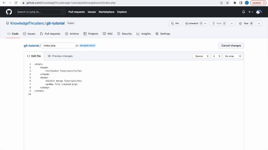
Task: Place cursor in 'New file created' line
Action: (x=62, y=84)
